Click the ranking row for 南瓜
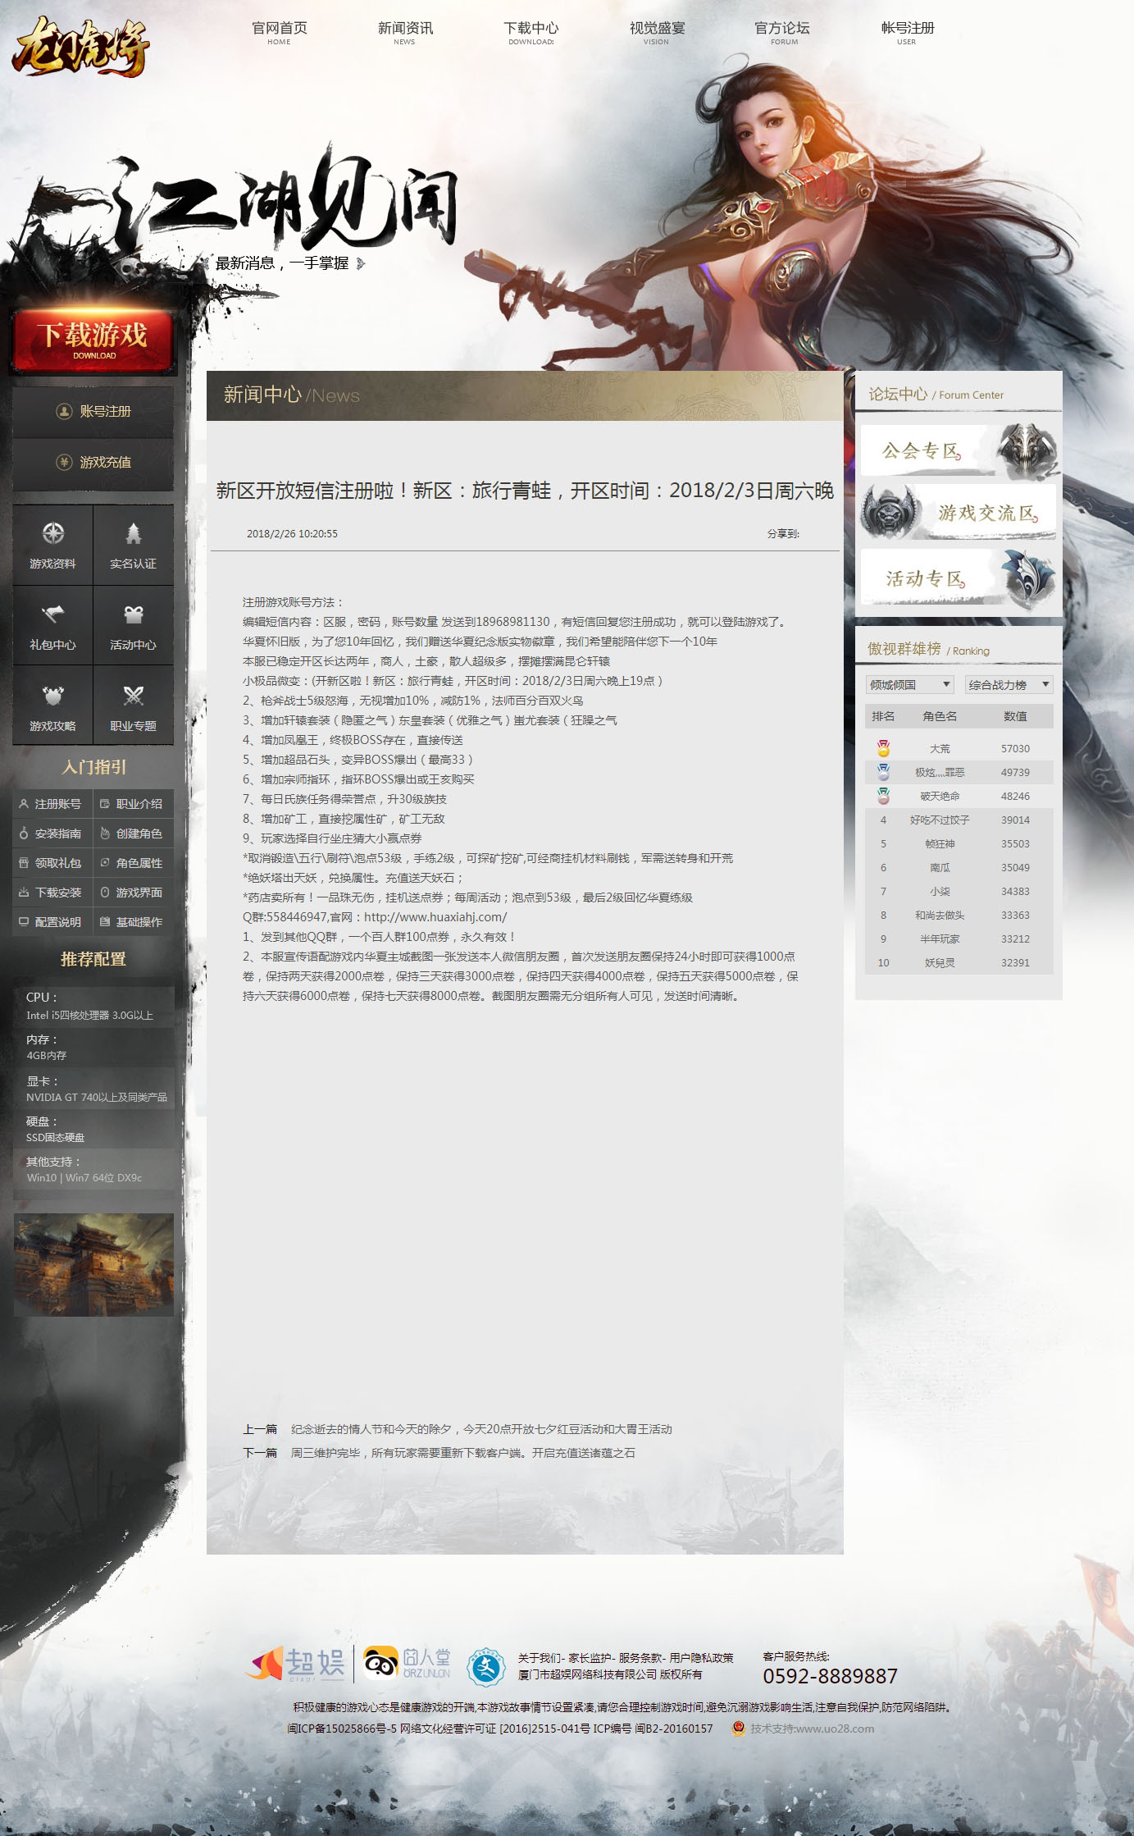 pyautogui.click(x=959, y=867)
